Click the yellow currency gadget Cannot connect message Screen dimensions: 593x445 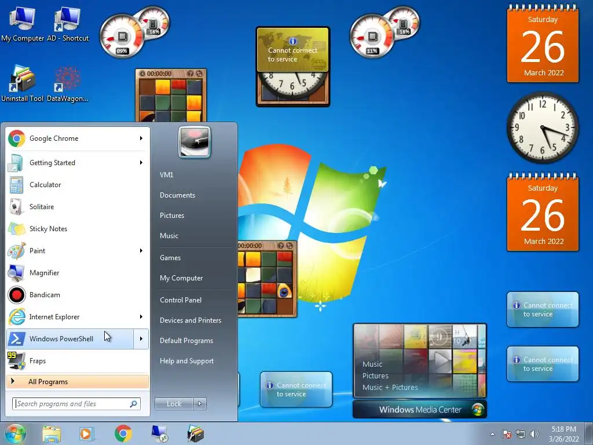(292, 49)
